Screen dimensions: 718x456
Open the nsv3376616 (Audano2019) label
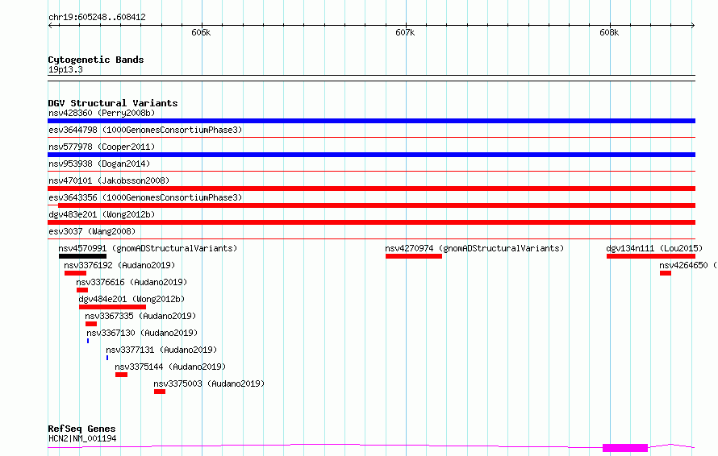coord(131,282)
